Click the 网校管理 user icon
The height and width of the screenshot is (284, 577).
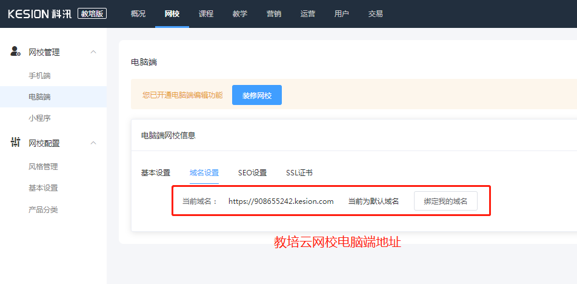[x=16, y=52]
